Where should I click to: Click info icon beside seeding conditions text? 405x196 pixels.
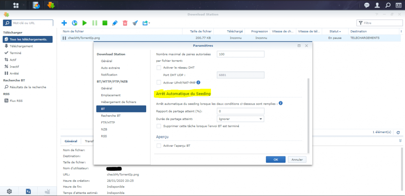pos(281,103)
